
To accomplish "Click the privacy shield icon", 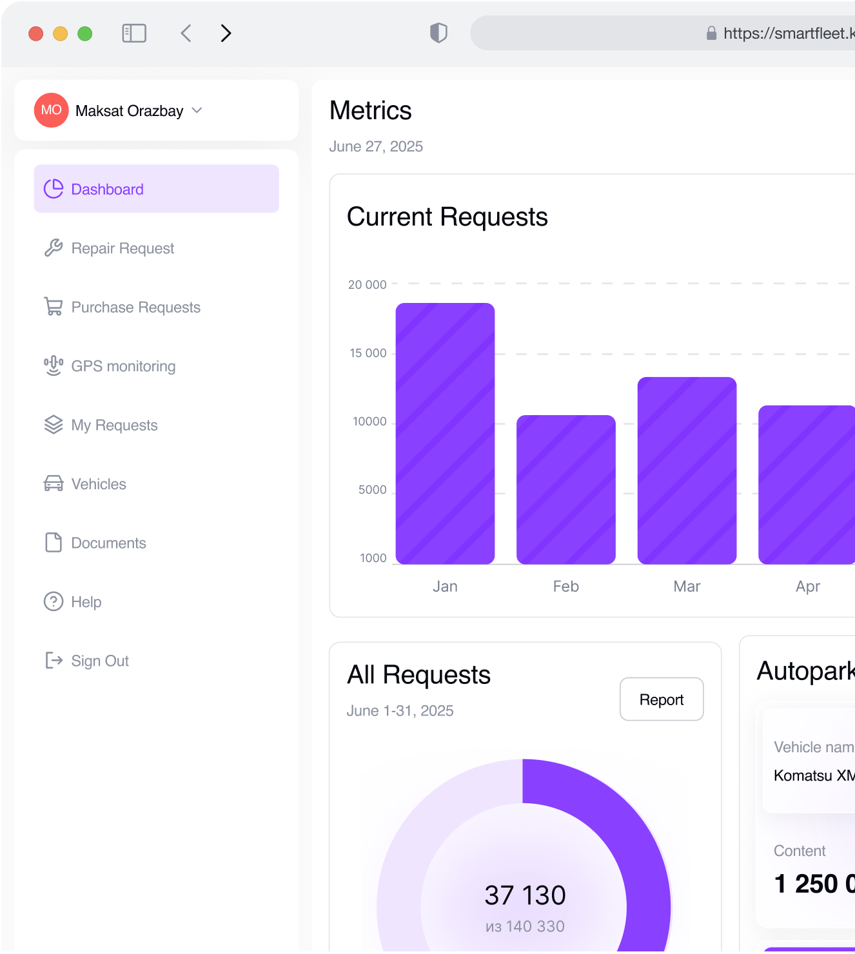I will pyautogui.click(x=438, y=33).
